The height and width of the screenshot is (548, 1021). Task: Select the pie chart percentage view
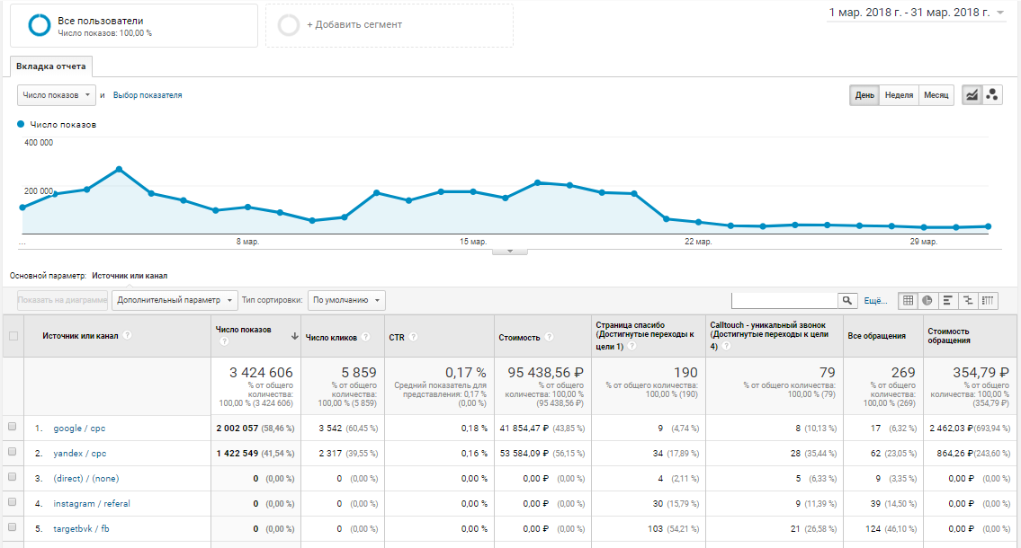pos(927,300)
